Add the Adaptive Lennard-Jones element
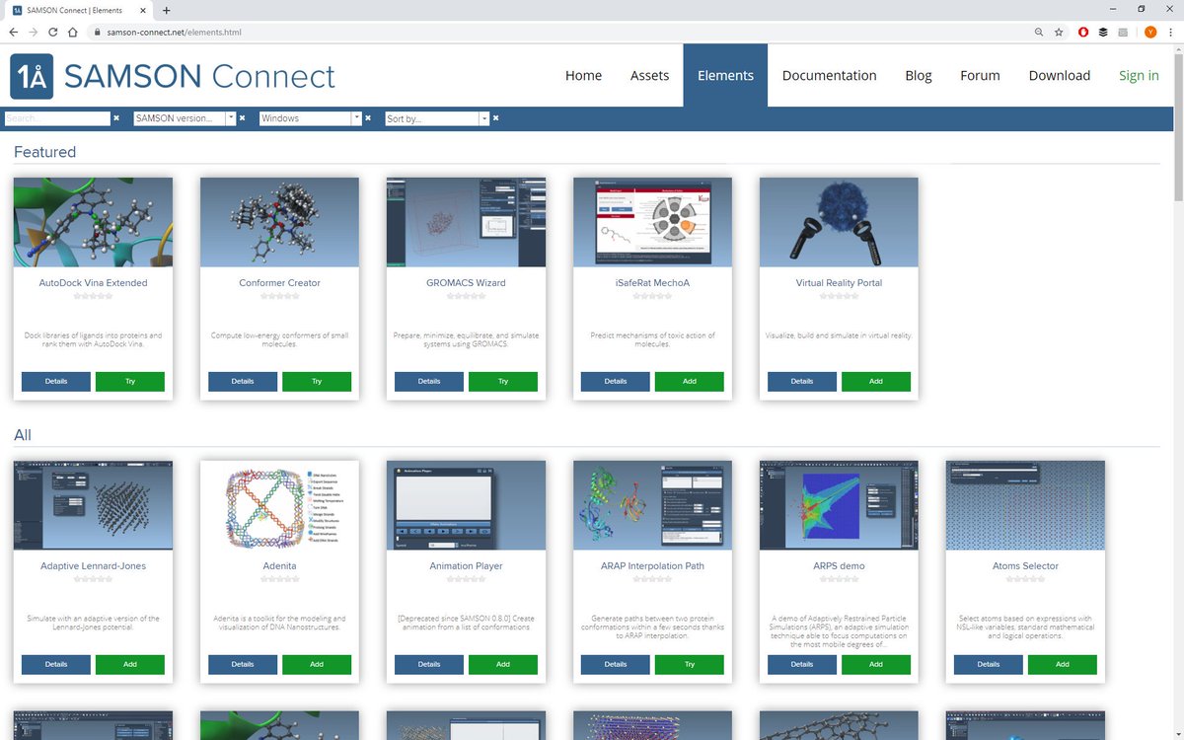 pyautogui.click(x=130, y=664)
